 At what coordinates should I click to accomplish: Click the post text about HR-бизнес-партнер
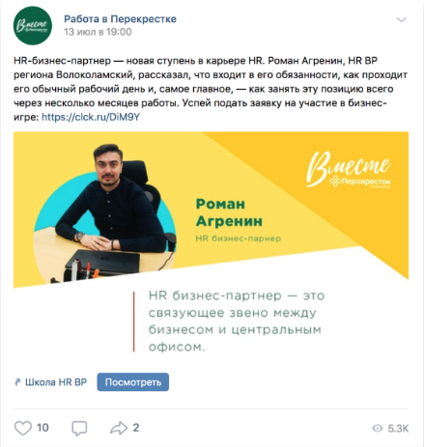[x=211, y=89]
